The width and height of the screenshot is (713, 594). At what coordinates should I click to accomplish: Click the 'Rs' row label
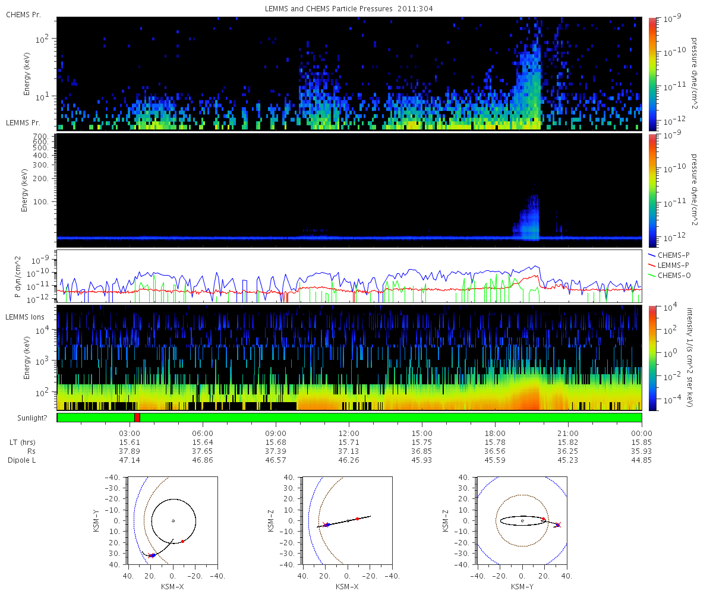30,451
